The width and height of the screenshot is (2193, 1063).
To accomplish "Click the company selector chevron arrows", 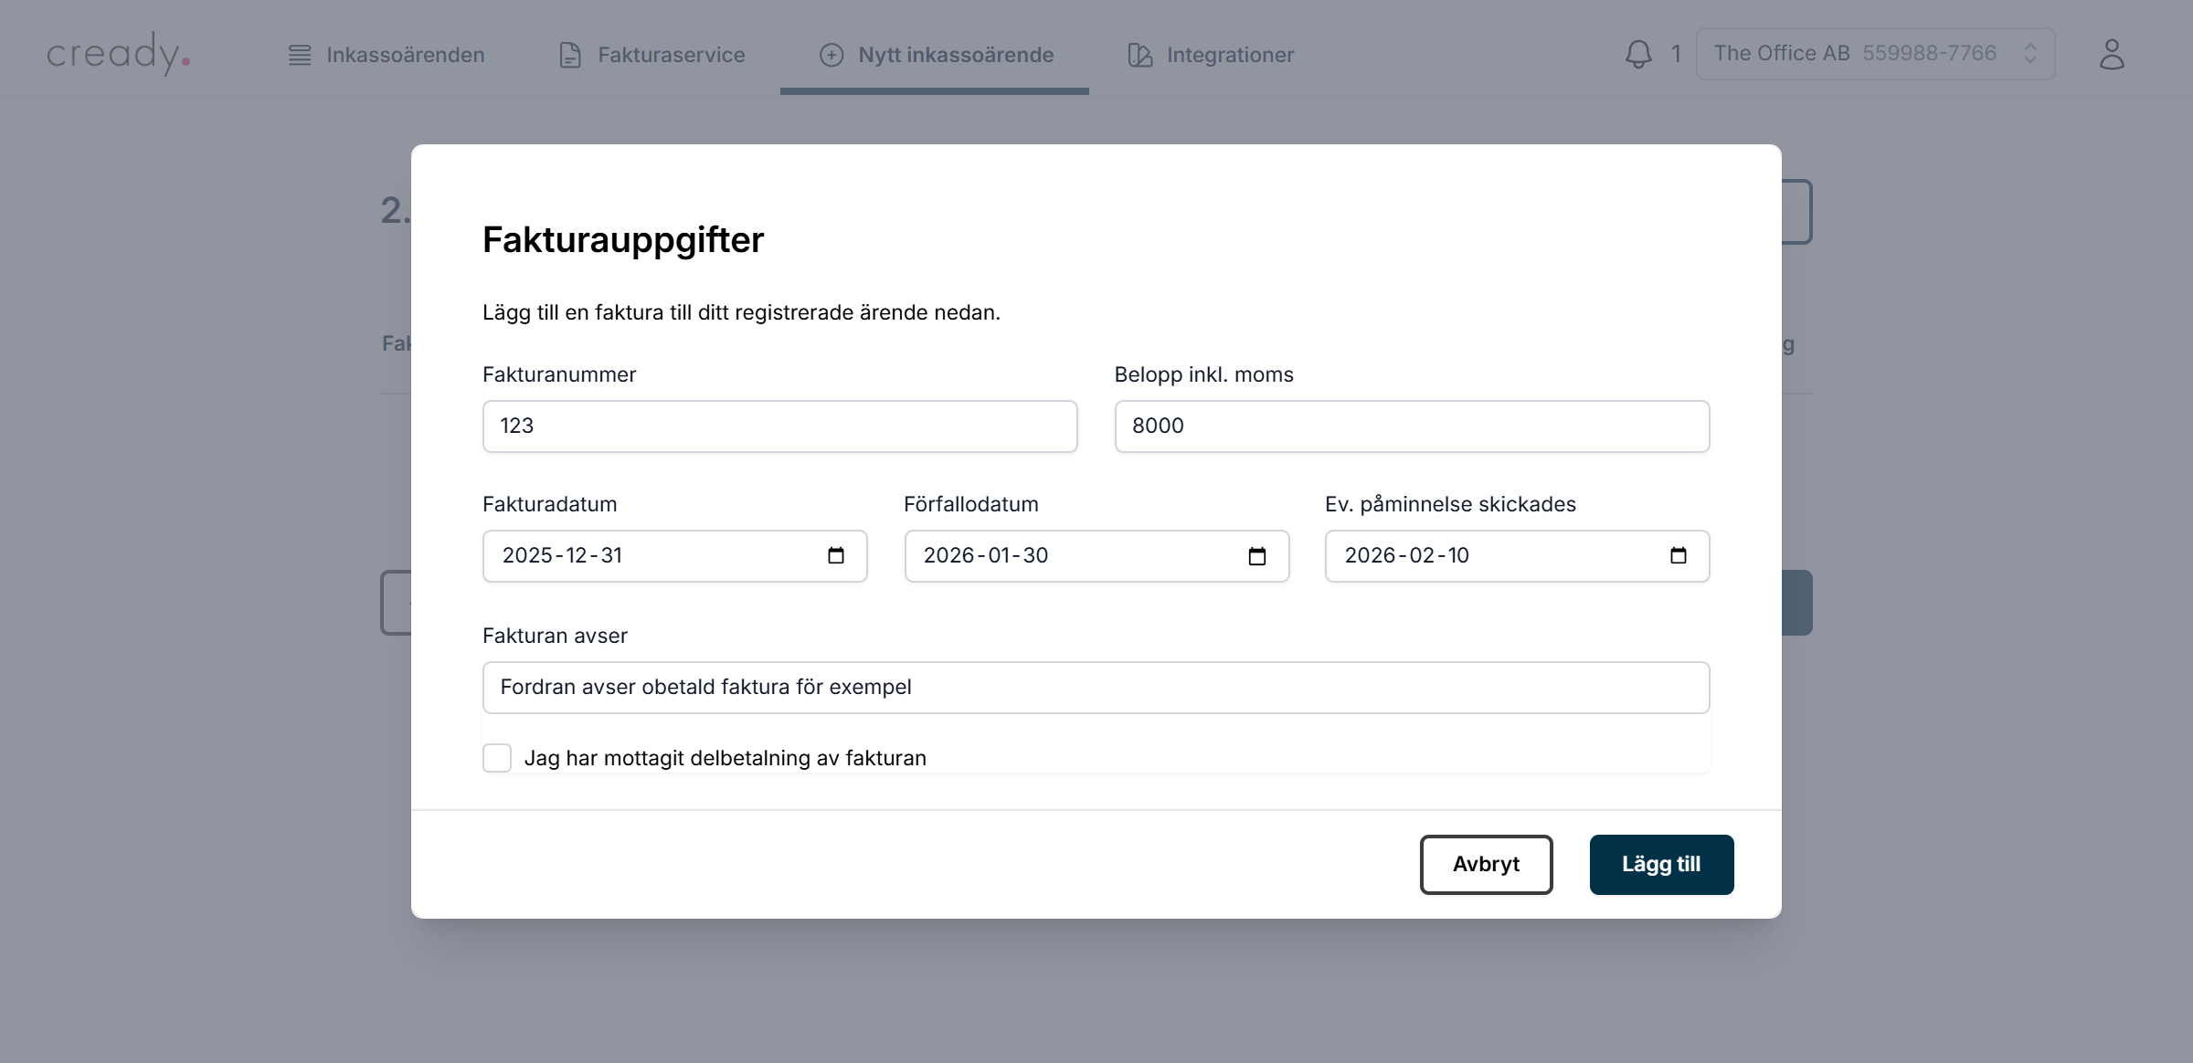I will pos(2030,54).
